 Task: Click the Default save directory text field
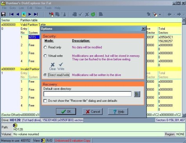(87, 94)
